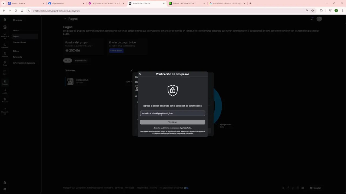Switch to calculadora Google search tab
The image size is (346, 194).
[x=227, y=4]
